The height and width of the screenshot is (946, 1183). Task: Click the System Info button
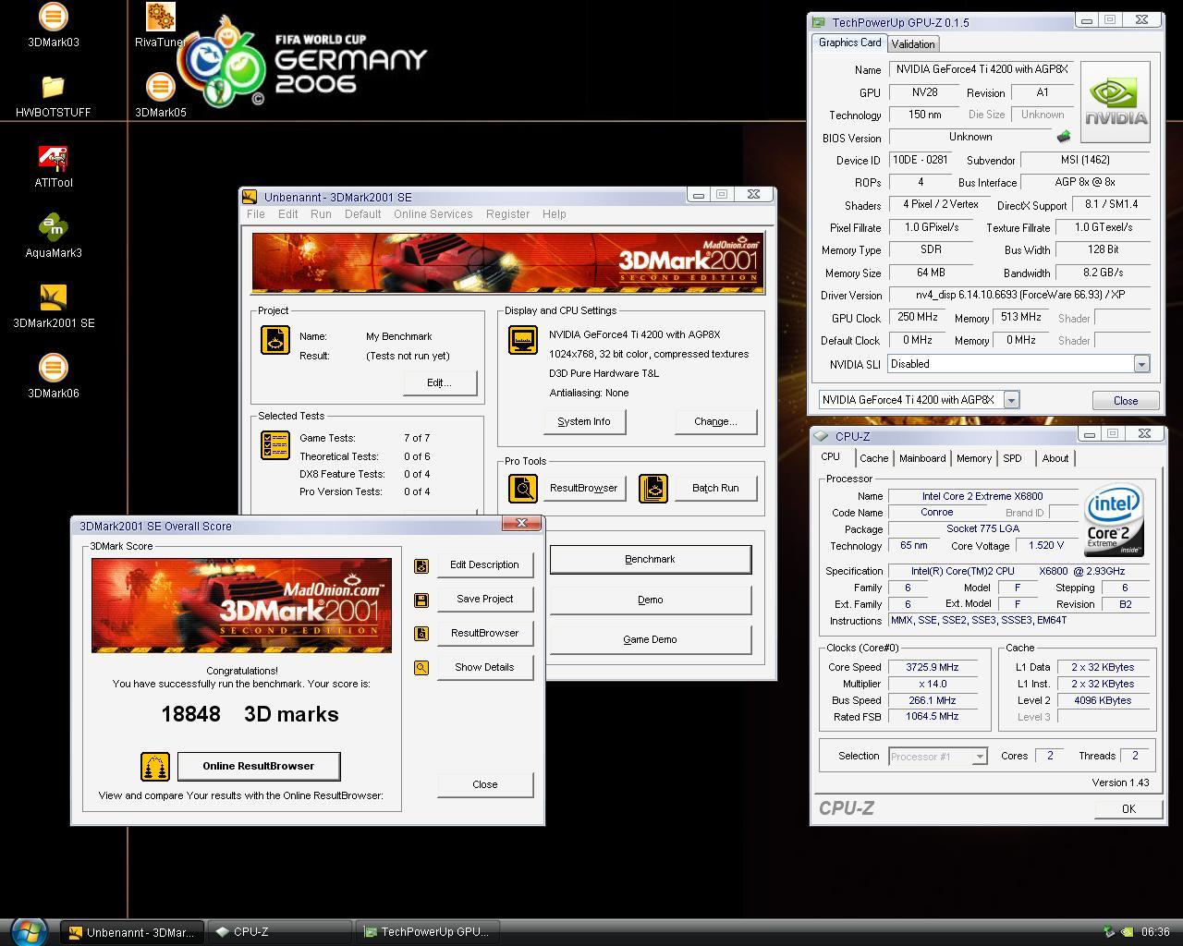(584, 421)
